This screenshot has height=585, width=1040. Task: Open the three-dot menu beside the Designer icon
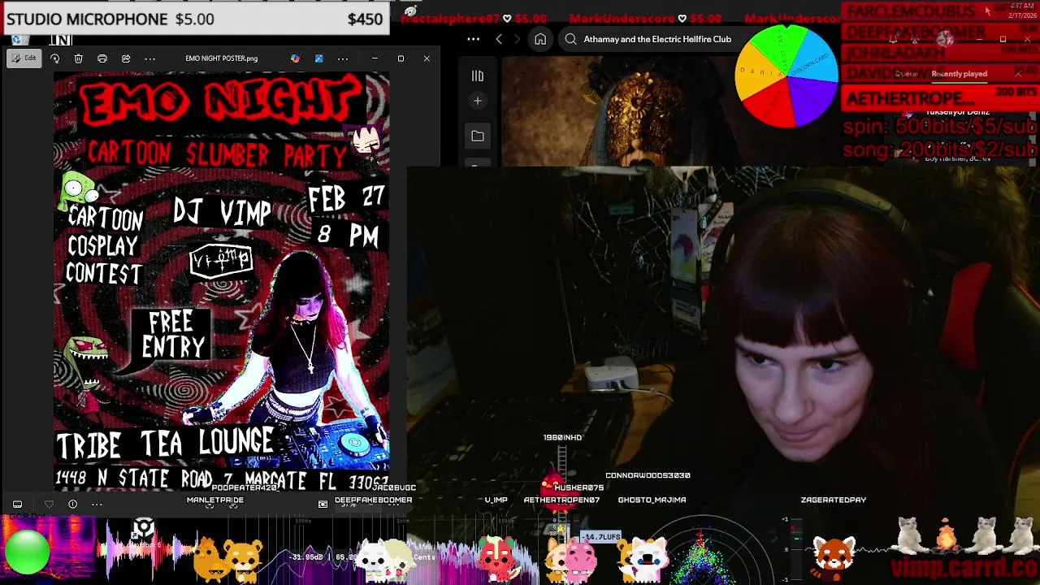(343, 58)
